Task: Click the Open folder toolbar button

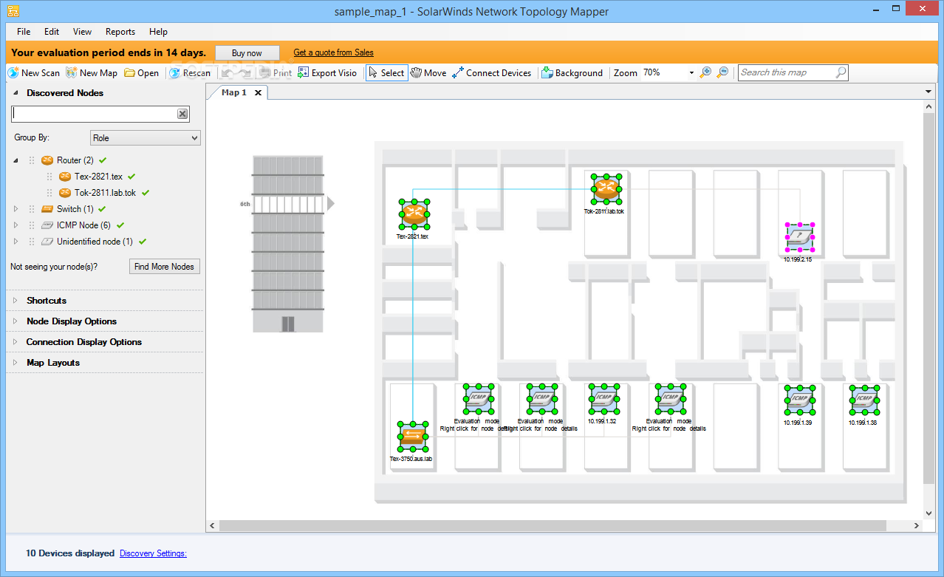Action: (x=141, y=72)
